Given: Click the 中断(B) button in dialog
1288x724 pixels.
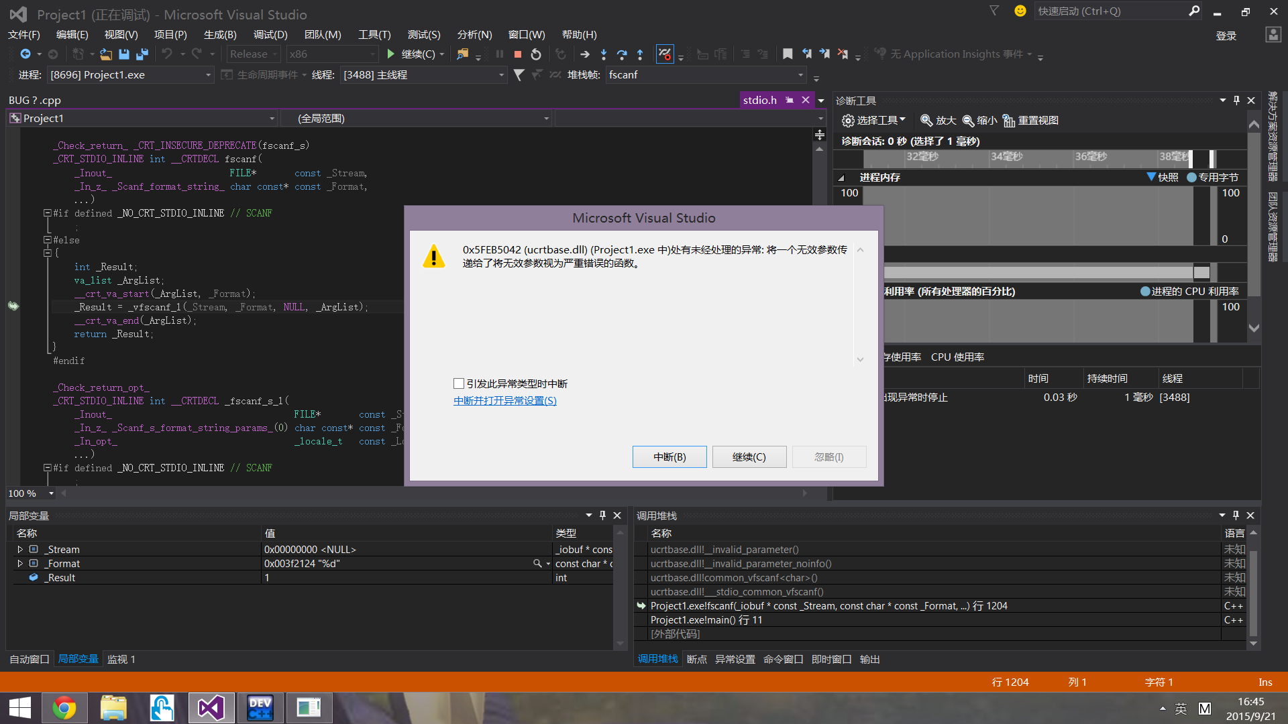Looking at the screenshot, I should [x=669, y=457].
